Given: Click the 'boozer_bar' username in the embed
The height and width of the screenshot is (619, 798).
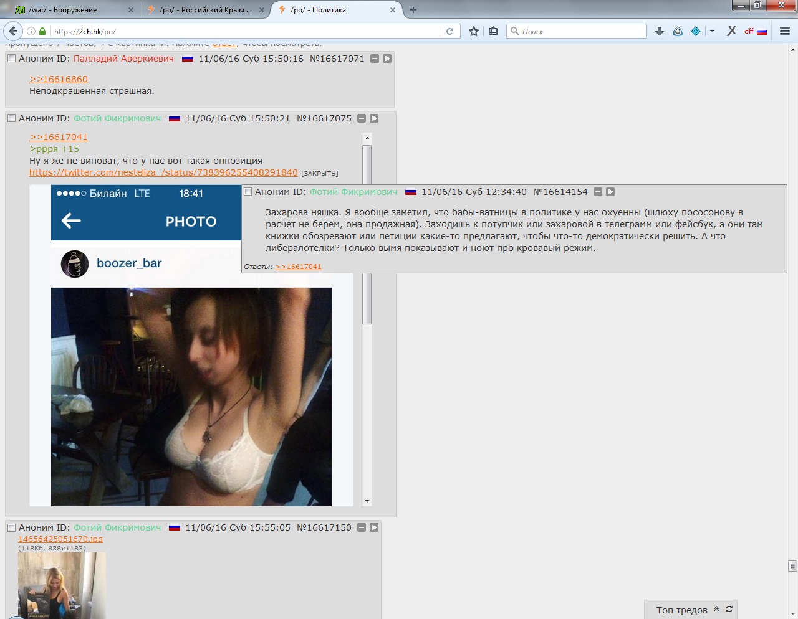Looking at the screenshot, I should (129, 263).
